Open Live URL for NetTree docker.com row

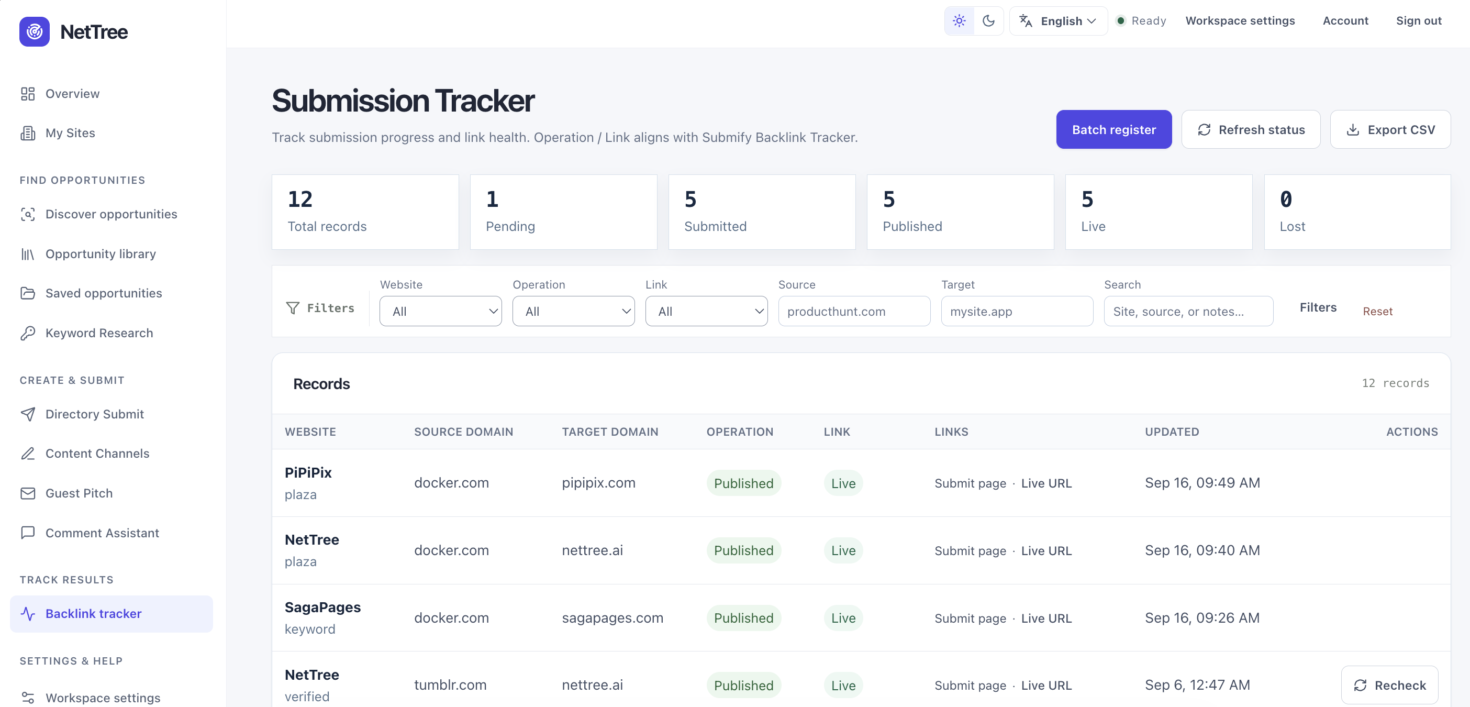click(x=1046, y=550)
